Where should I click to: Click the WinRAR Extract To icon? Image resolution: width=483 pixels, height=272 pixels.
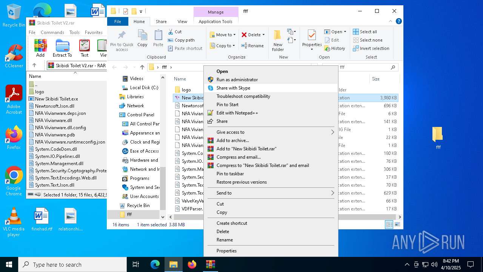(62, 48)
